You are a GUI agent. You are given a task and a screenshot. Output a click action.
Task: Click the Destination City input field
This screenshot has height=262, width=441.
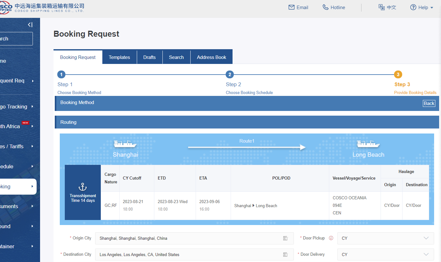194,254
